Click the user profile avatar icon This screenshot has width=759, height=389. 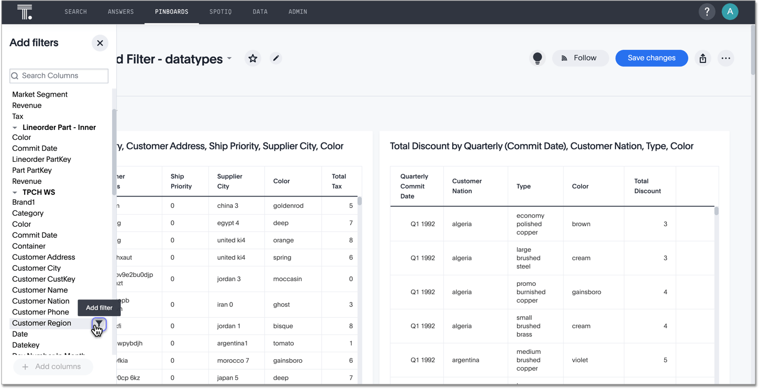click(730, 12)
